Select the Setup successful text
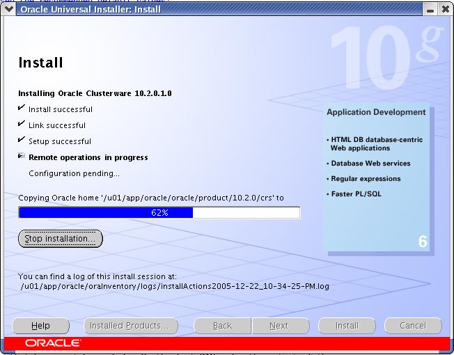 click(x=60, y=141)
